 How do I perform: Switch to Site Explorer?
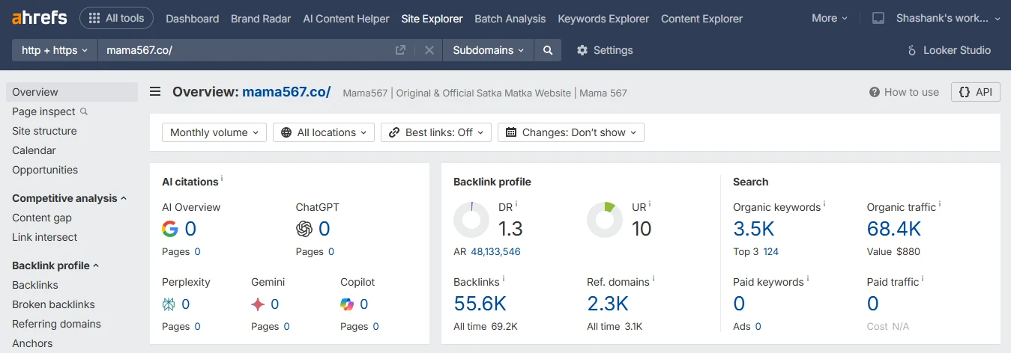point(432,19)
